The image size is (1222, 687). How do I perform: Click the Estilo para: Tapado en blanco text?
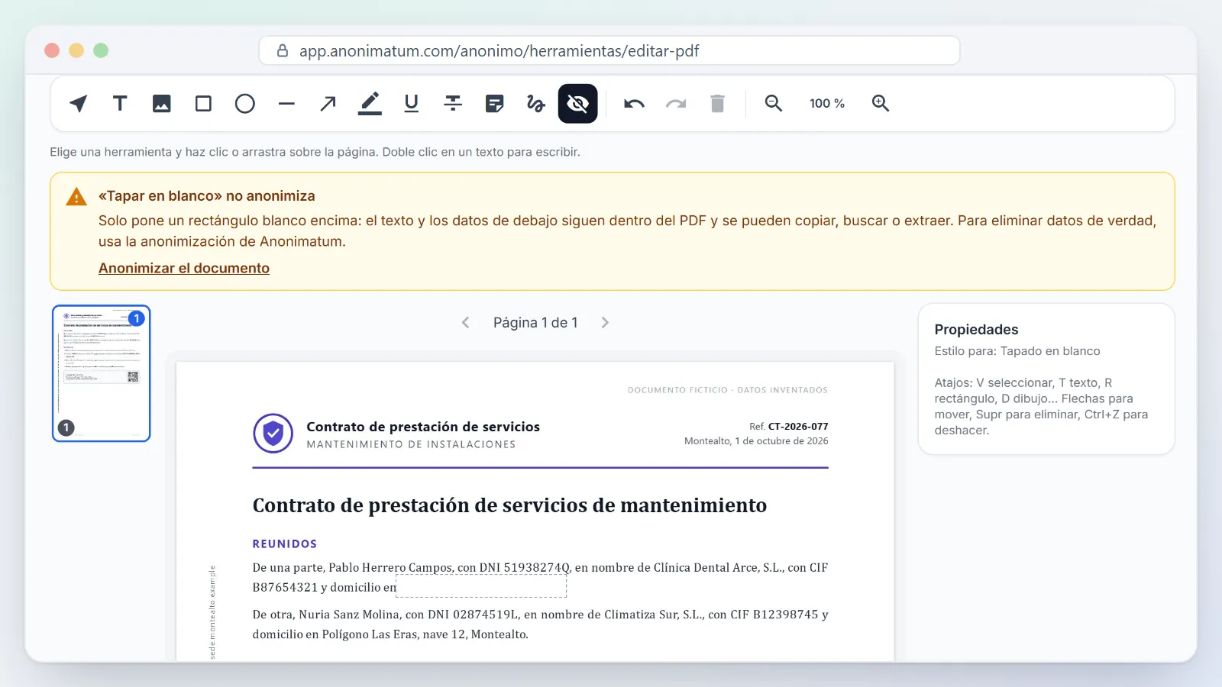[1017, 351]
